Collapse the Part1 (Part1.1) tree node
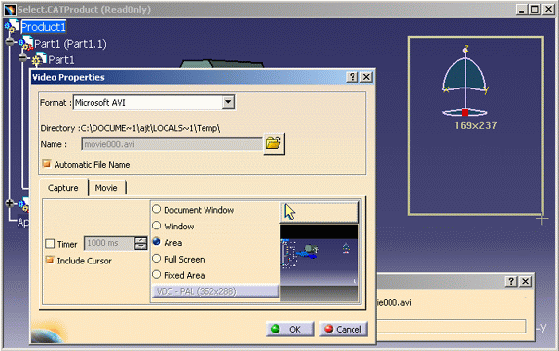559x351 pixels. tap(10, 42)
